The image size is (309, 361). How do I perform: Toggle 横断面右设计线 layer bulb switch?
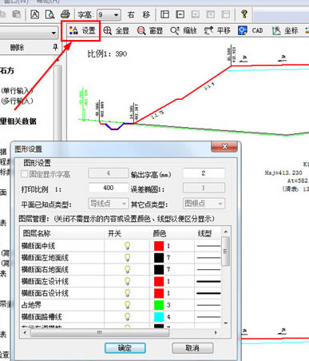(128, 293)
